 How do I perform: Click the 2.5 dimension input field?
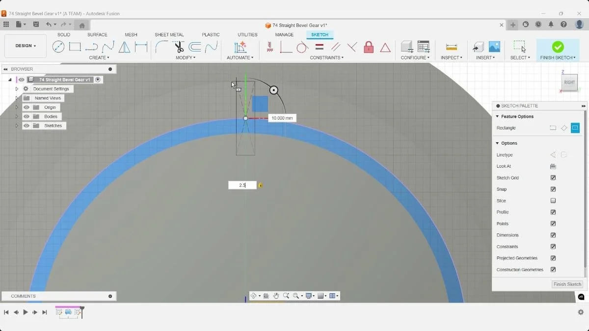[x=242, y=185]
